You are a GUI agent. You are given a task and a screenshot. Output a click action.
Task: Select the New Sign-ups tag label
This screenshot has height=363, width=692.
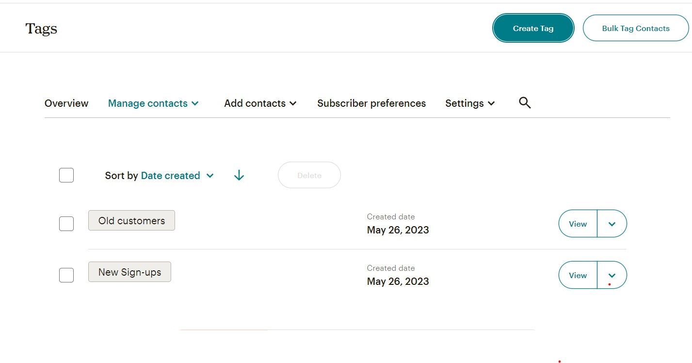pos(129,272)
